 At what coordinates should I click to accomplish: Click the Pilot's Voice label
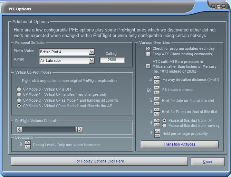[24, 51]
